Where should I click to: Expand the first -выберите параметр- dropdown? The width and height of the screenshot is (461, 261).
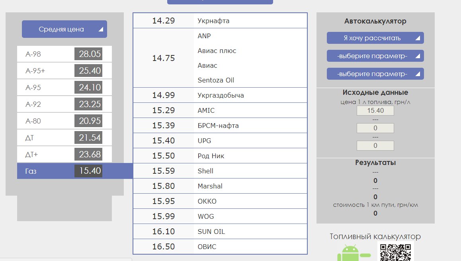pyautogui.click(x=375, y=56)
